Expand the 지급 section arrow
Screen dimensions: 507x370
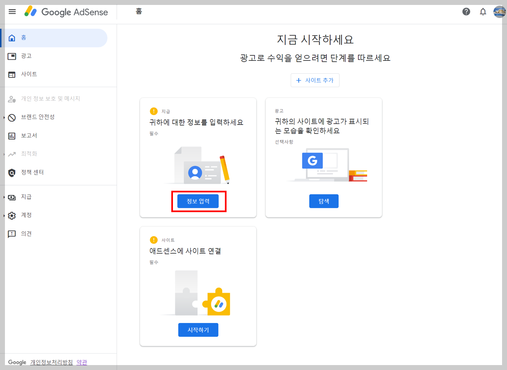4,197
